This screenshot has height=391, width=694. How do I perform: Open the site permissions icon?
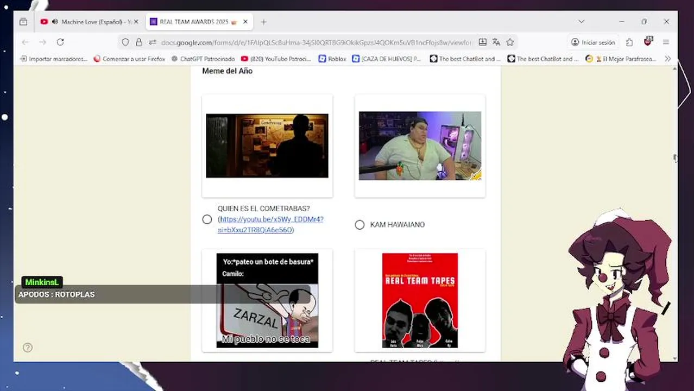[152, 42]
